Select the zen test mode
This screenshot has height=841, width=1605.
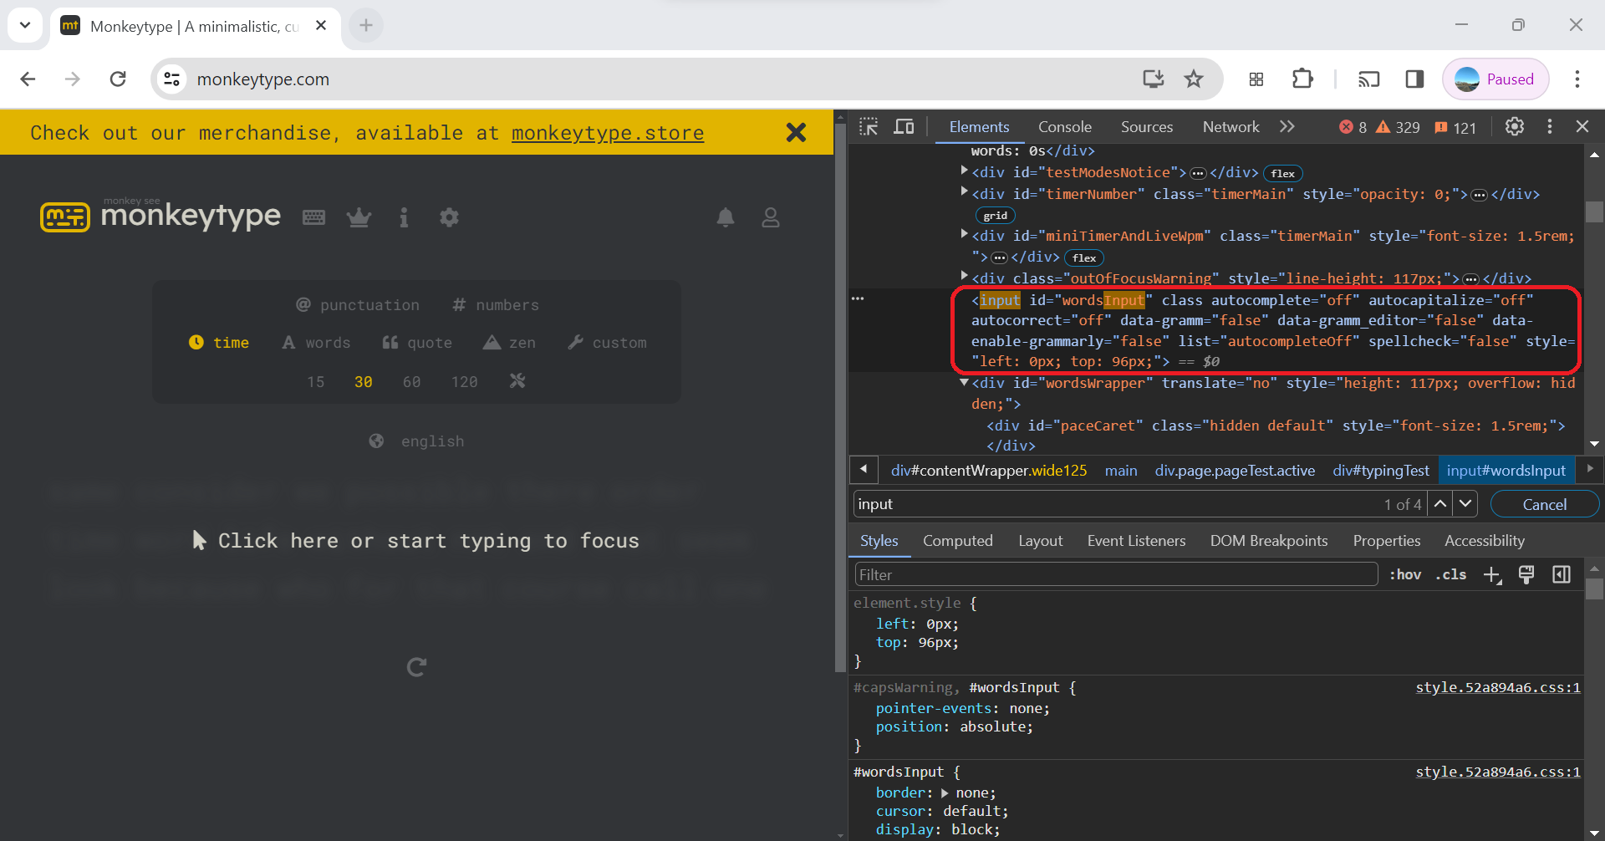pos(509,343)
